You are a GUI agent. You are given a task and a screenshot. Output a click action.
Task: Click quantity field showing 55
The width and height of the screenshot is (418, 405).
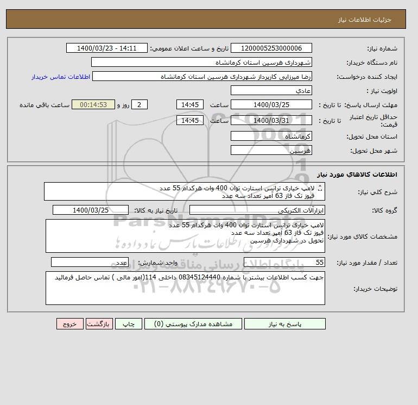point(284,262)
